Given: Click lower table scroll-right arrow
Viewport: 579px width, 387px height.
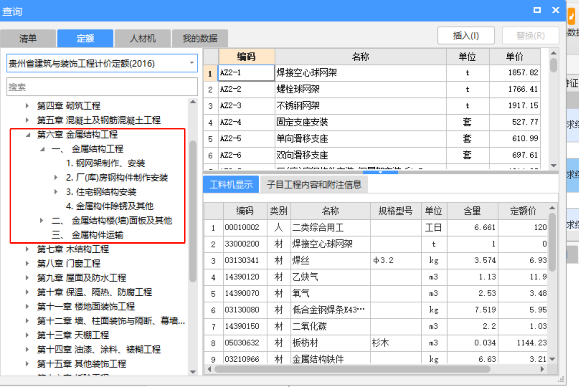Looking at the screenshot, I should pos(542,369).
